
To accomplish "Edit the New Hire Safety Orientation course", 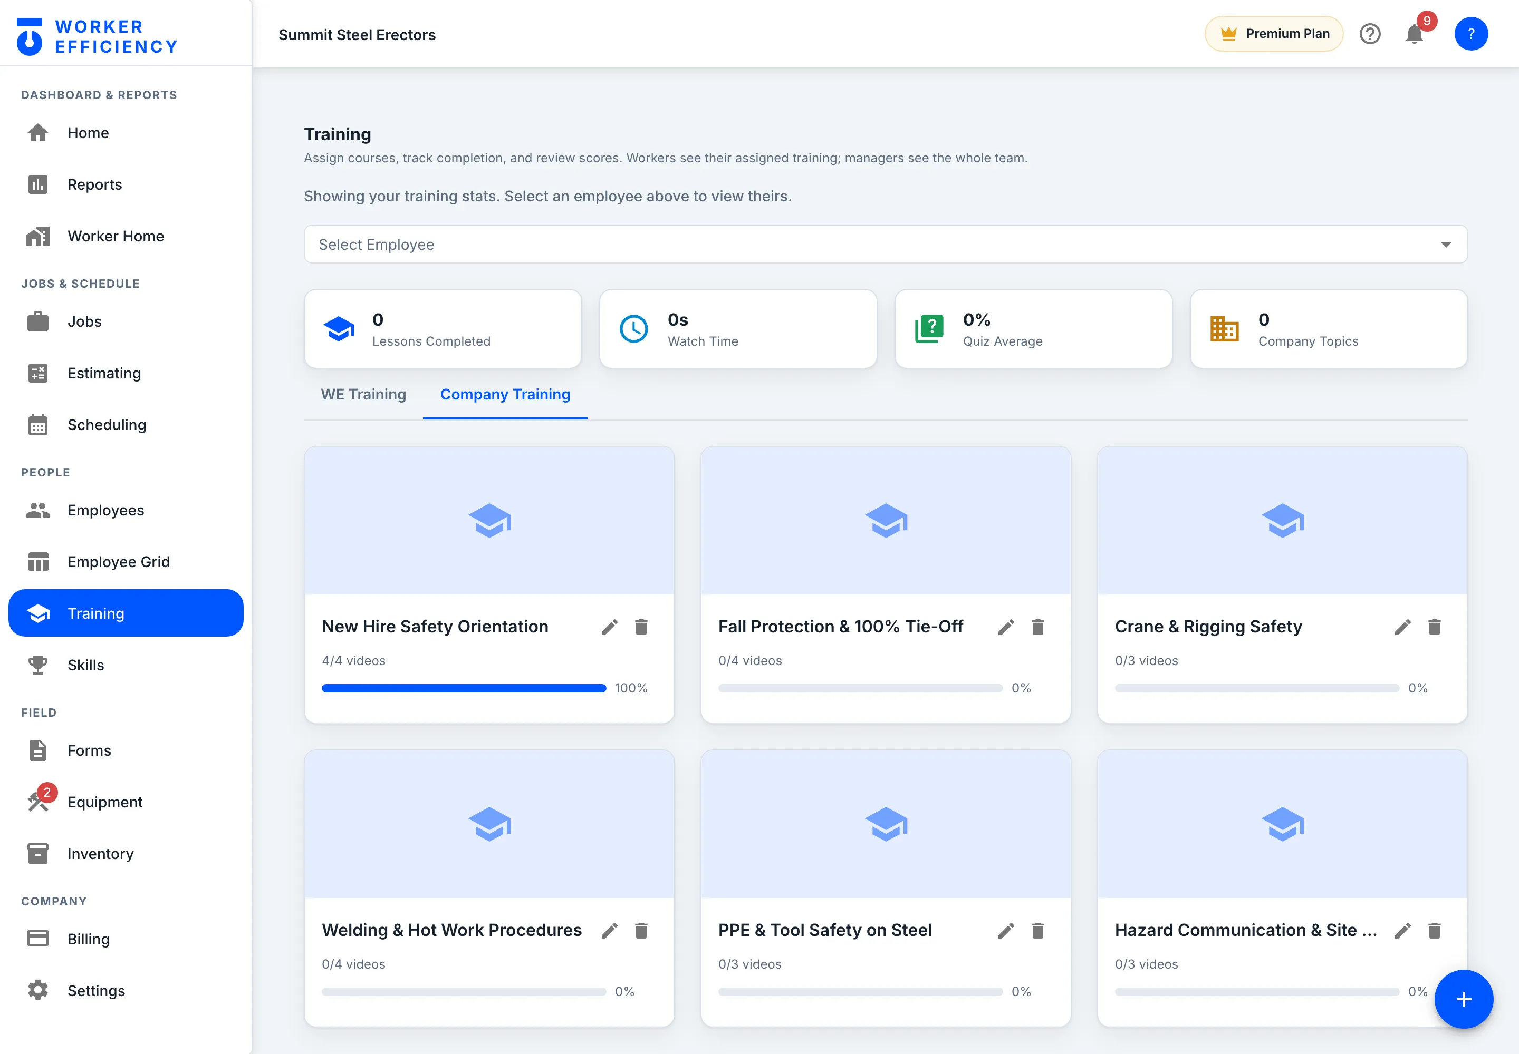I will [610, 627].
